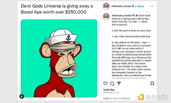
Task: View the 5,540 likes list
Action: (x=109, y=90)
